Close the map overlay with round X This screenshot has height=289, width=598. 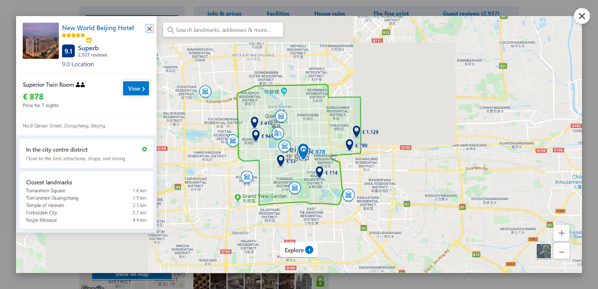click(x=582, y=16)
